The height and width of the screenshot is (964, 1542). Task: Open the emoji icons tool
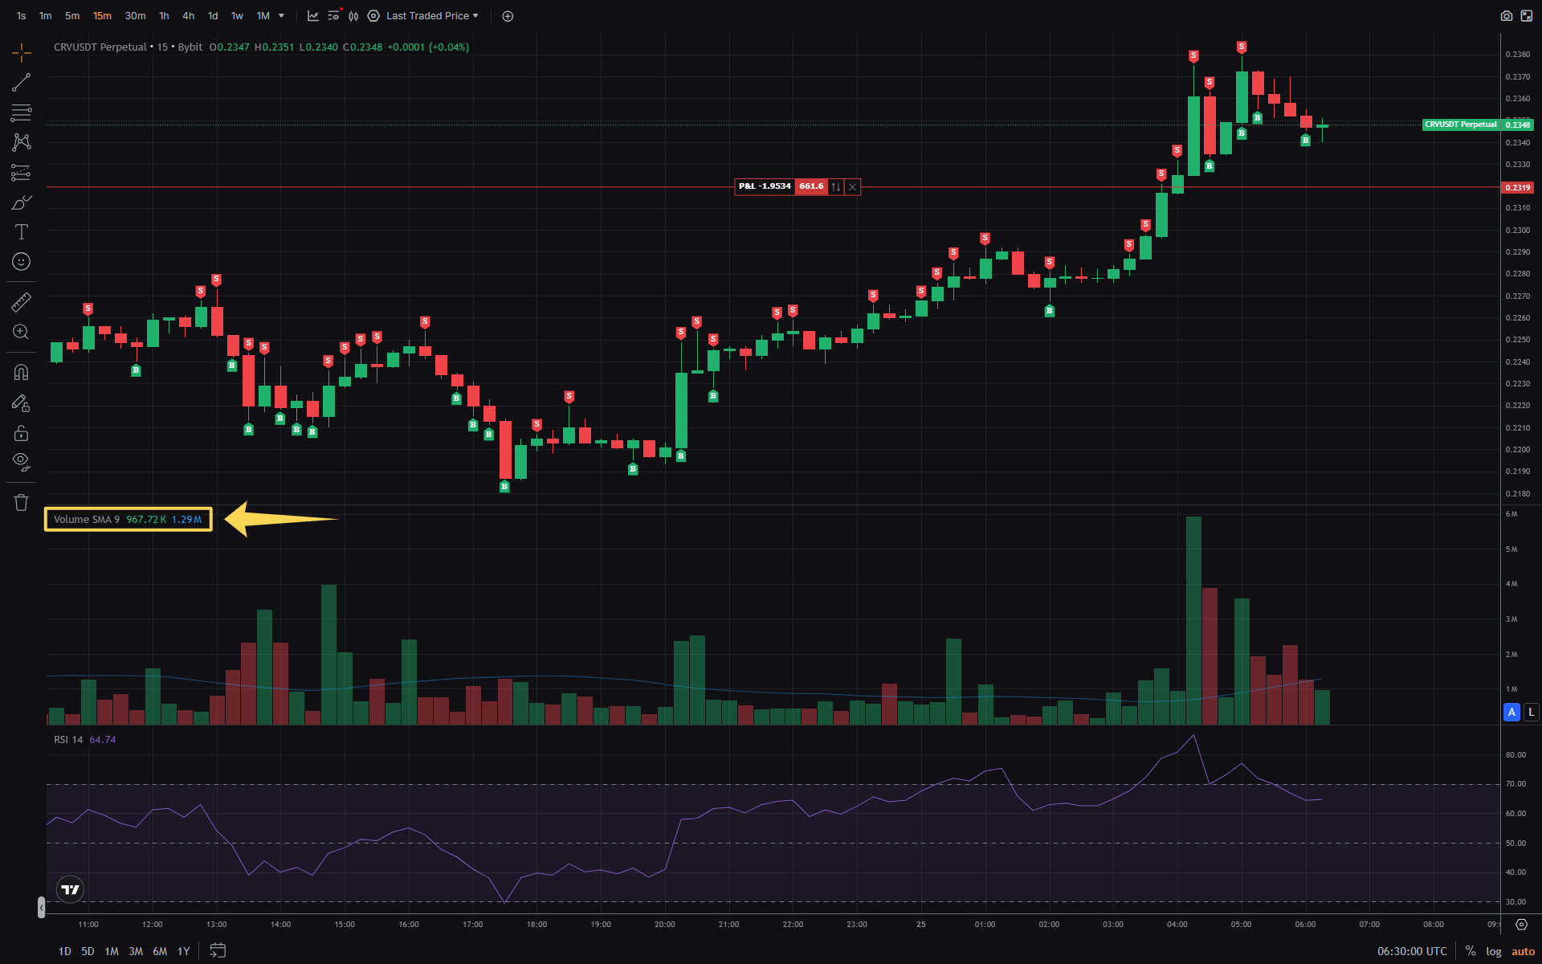pos(22,262)
